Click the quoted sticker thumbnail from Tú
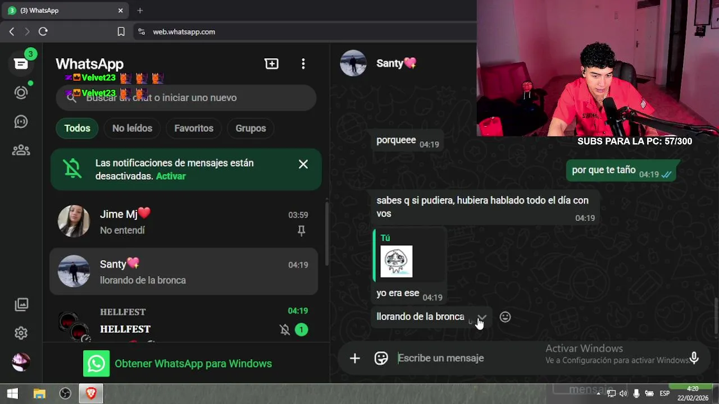This screenshot has width=719, height=404. (397, 261)
